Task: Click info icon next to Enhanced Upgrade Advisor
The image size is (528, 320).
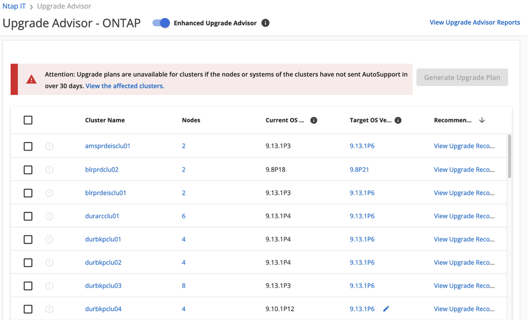Action: click(265, 23)
